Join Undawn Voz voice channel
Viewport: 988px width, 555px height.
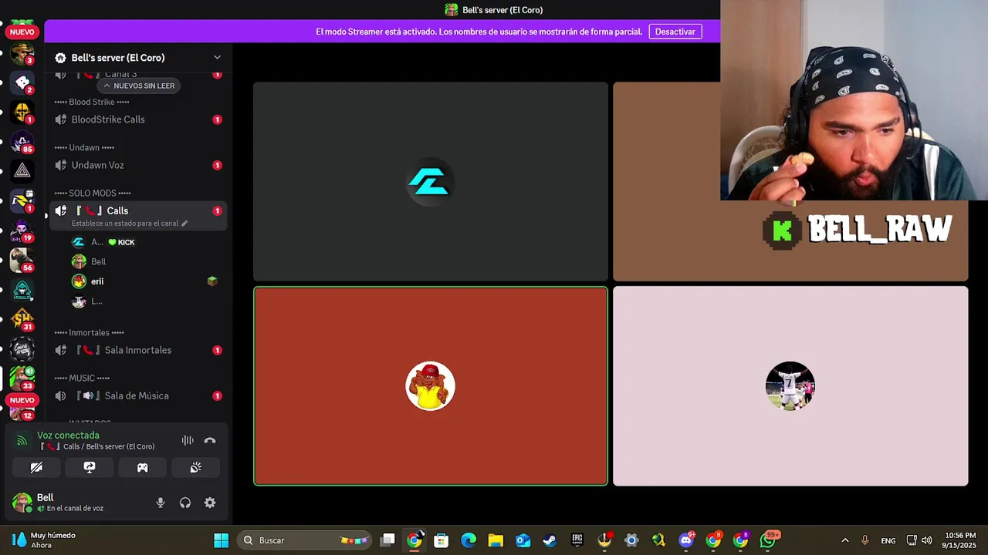coord(138,165)
